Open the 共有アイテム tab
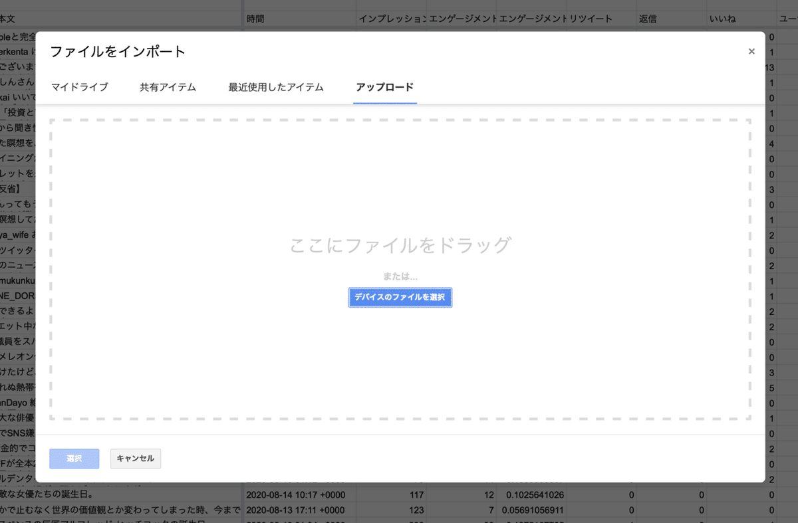Screen dimensions: 798x523 click(168, 87)
